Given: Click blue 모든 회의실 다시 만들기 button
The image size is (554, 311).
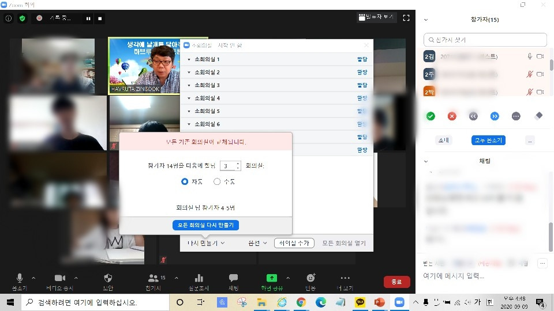Looking at the screenshot, I should click(205, 225).
